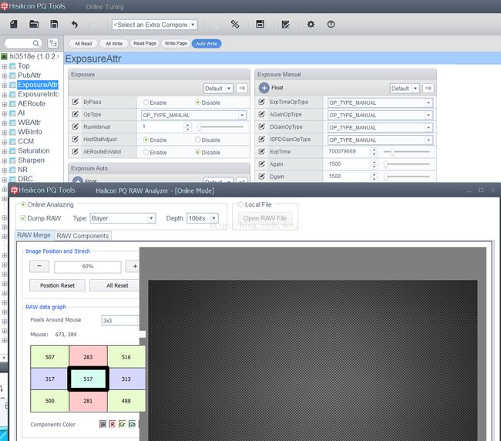The height and width of the screenshot is (441, 501).
Task: Click the edit icon next to AERouteExValid
Action: (75, 152)
